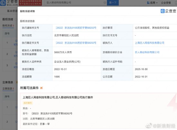177x130 pixels.
Task: Select the 立案信息 2 tab
Action: (x=8, y=89)
